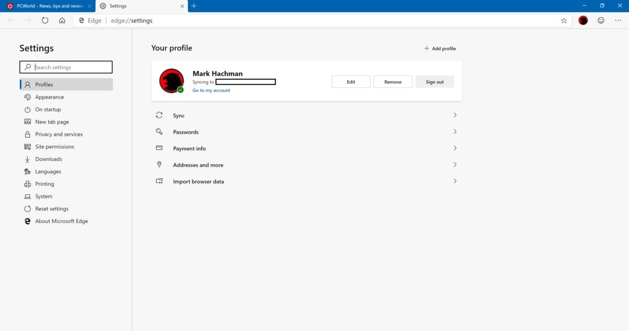Click the Printing printer icon
The image size is (629, 331).
(x=28, y=184)
